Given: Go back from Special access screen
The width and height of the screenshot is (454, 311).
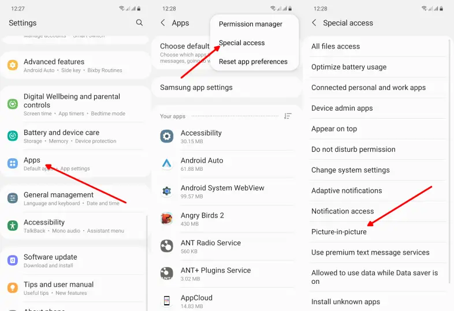Looking at the screenshot, I should click(x=314, y=23).
